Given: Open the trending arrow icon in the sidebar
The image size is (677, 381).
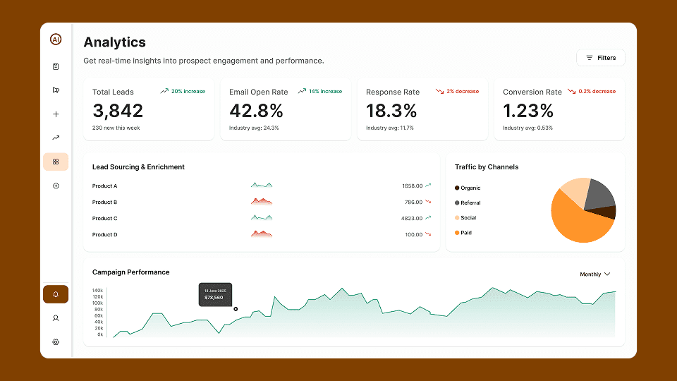Looking at the screenshot, I should point(56,138).
